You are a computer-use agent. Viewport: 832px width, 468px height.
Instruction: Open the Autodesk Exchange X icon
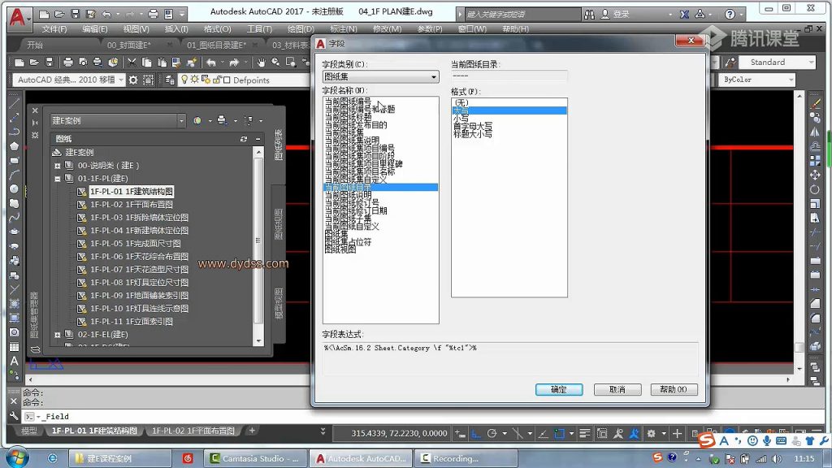coord(684,15)
